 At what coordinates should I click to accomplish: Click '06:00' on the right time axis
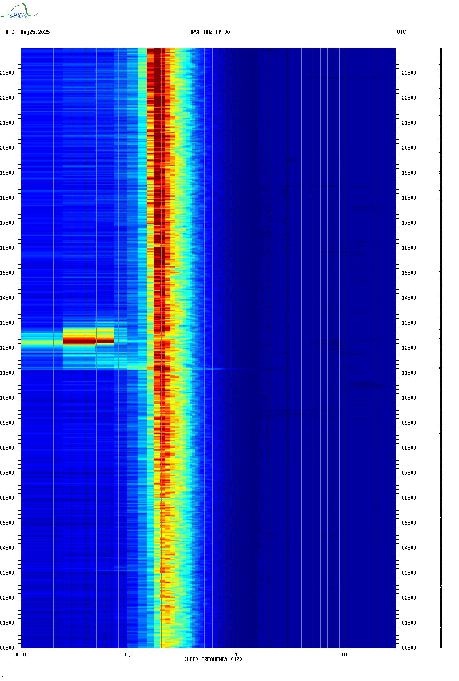409,498
